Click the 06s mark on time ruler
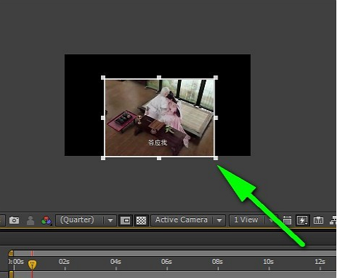Viewport: 337px width, 278px height. [x=167, y=262]
